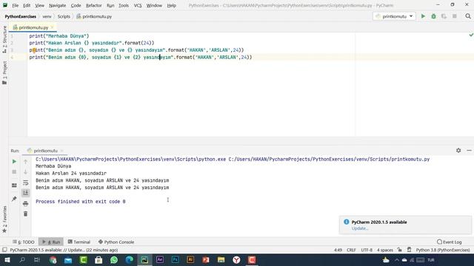Viewport: 474px width, 266px height.
Task: Open the Structure tool window
Action: point(4,39)
